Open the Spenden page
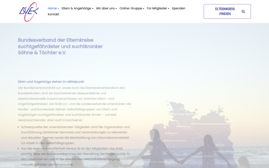The width and height of the screenshot is (269, 168). tap(178, 8)
